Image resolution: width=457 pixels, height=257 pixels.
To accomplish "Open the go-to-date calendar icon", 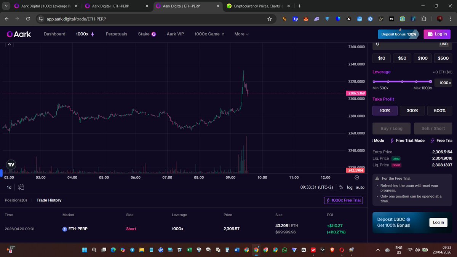I will [21, 187].
